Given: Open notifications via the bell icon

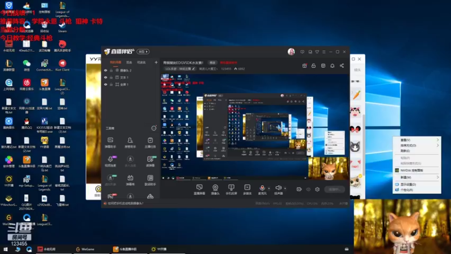Looking at the screenshot, I should click(x=332, y=65).
